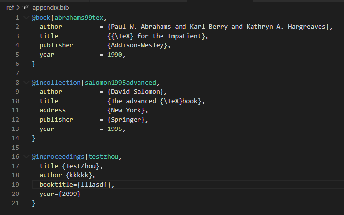
Task: Click the breadcrumb chevron after 'ref'
Action: pyautogui.click(x=18, y=8)
